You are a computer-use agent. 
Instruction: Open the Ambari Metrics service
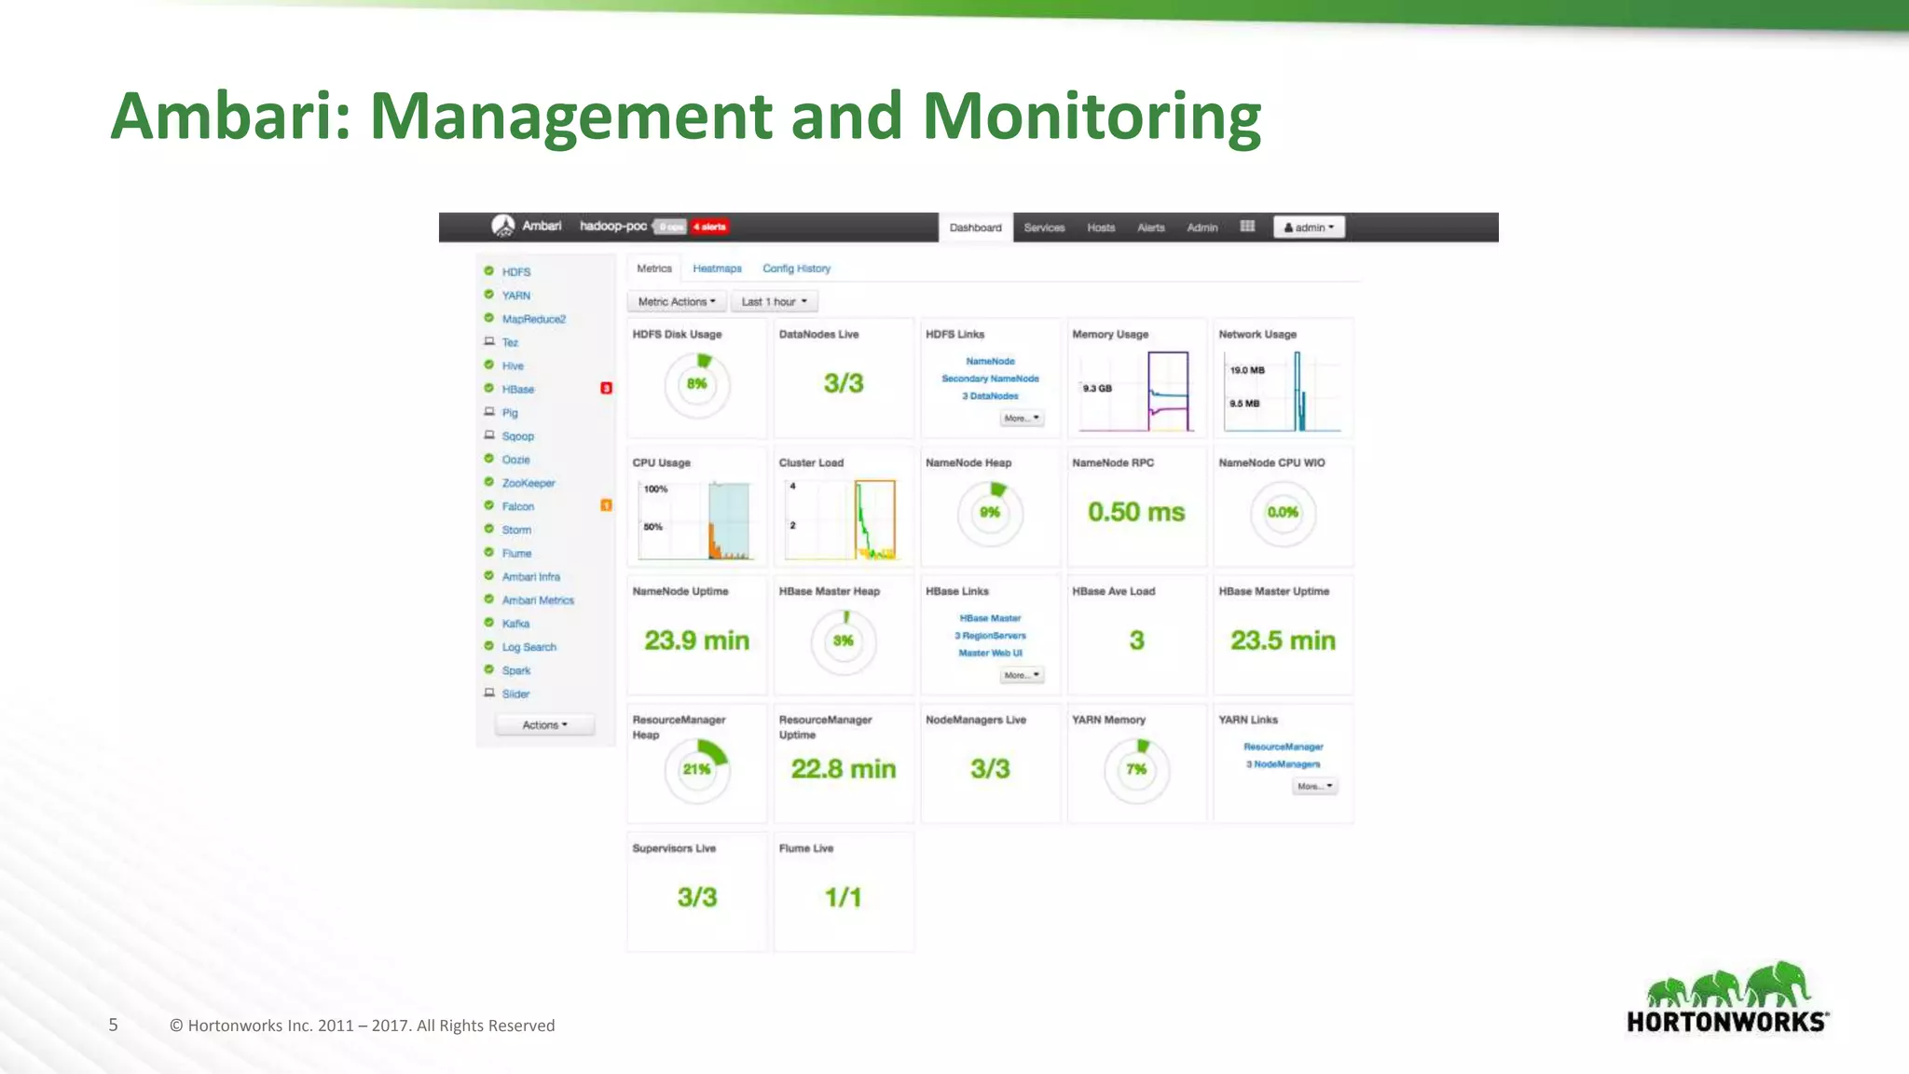click(538, 600)
